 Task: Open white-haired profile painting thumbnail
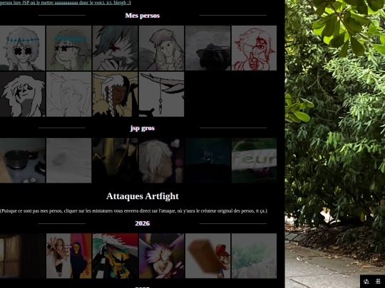161,161
